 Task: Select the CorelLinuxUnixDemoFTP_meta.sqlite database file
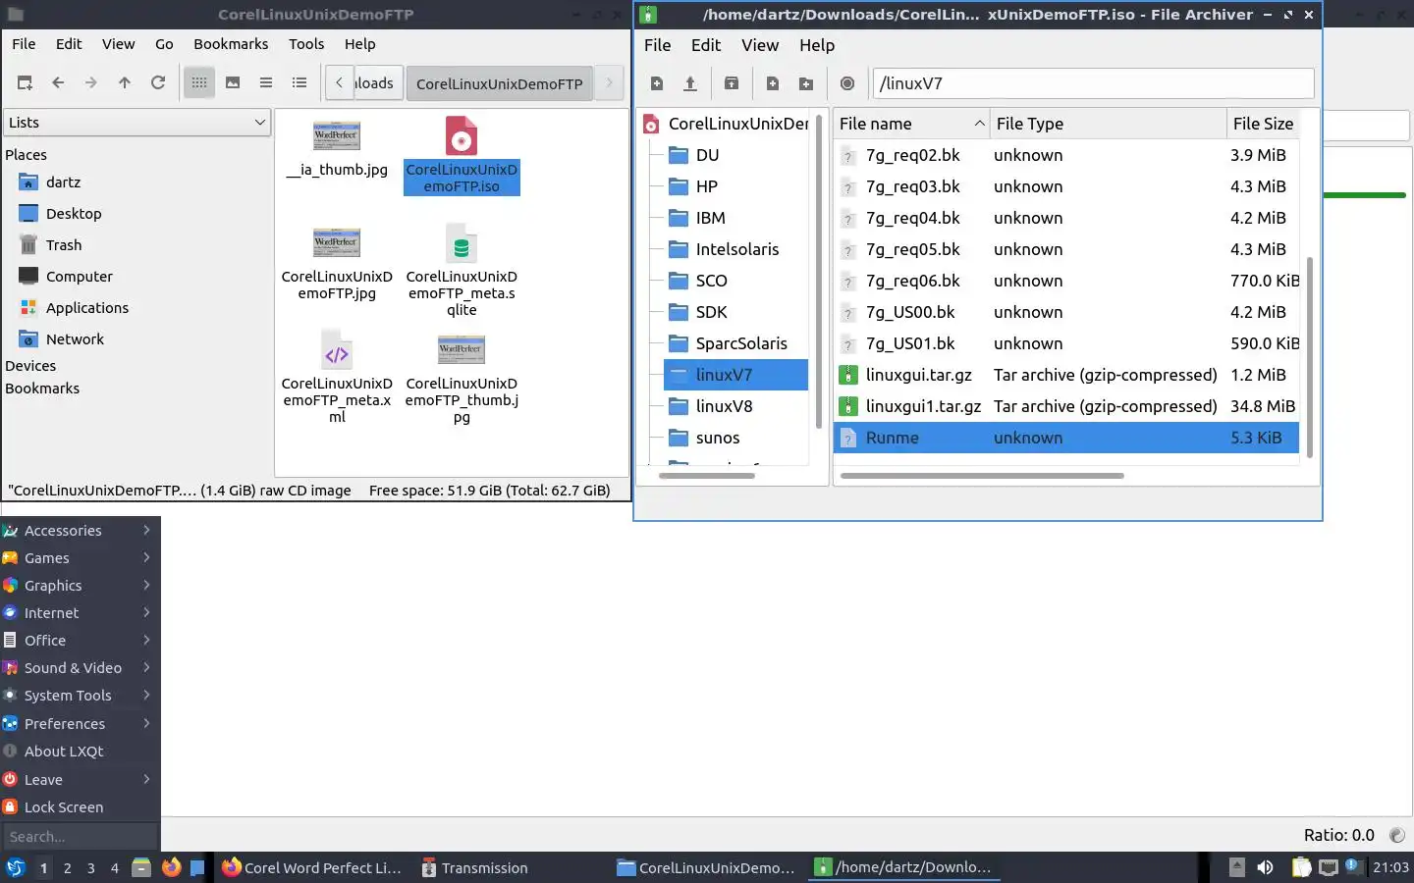(462, 270)
